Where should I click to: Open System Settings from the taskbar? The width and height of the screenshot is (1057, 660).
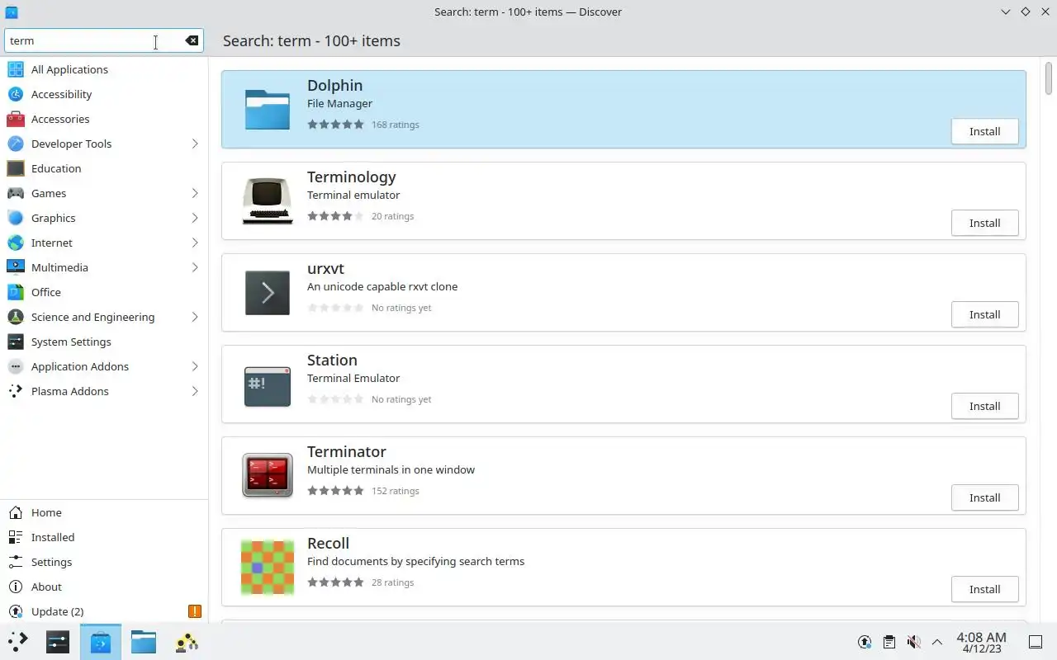click(x=58, y=641)
